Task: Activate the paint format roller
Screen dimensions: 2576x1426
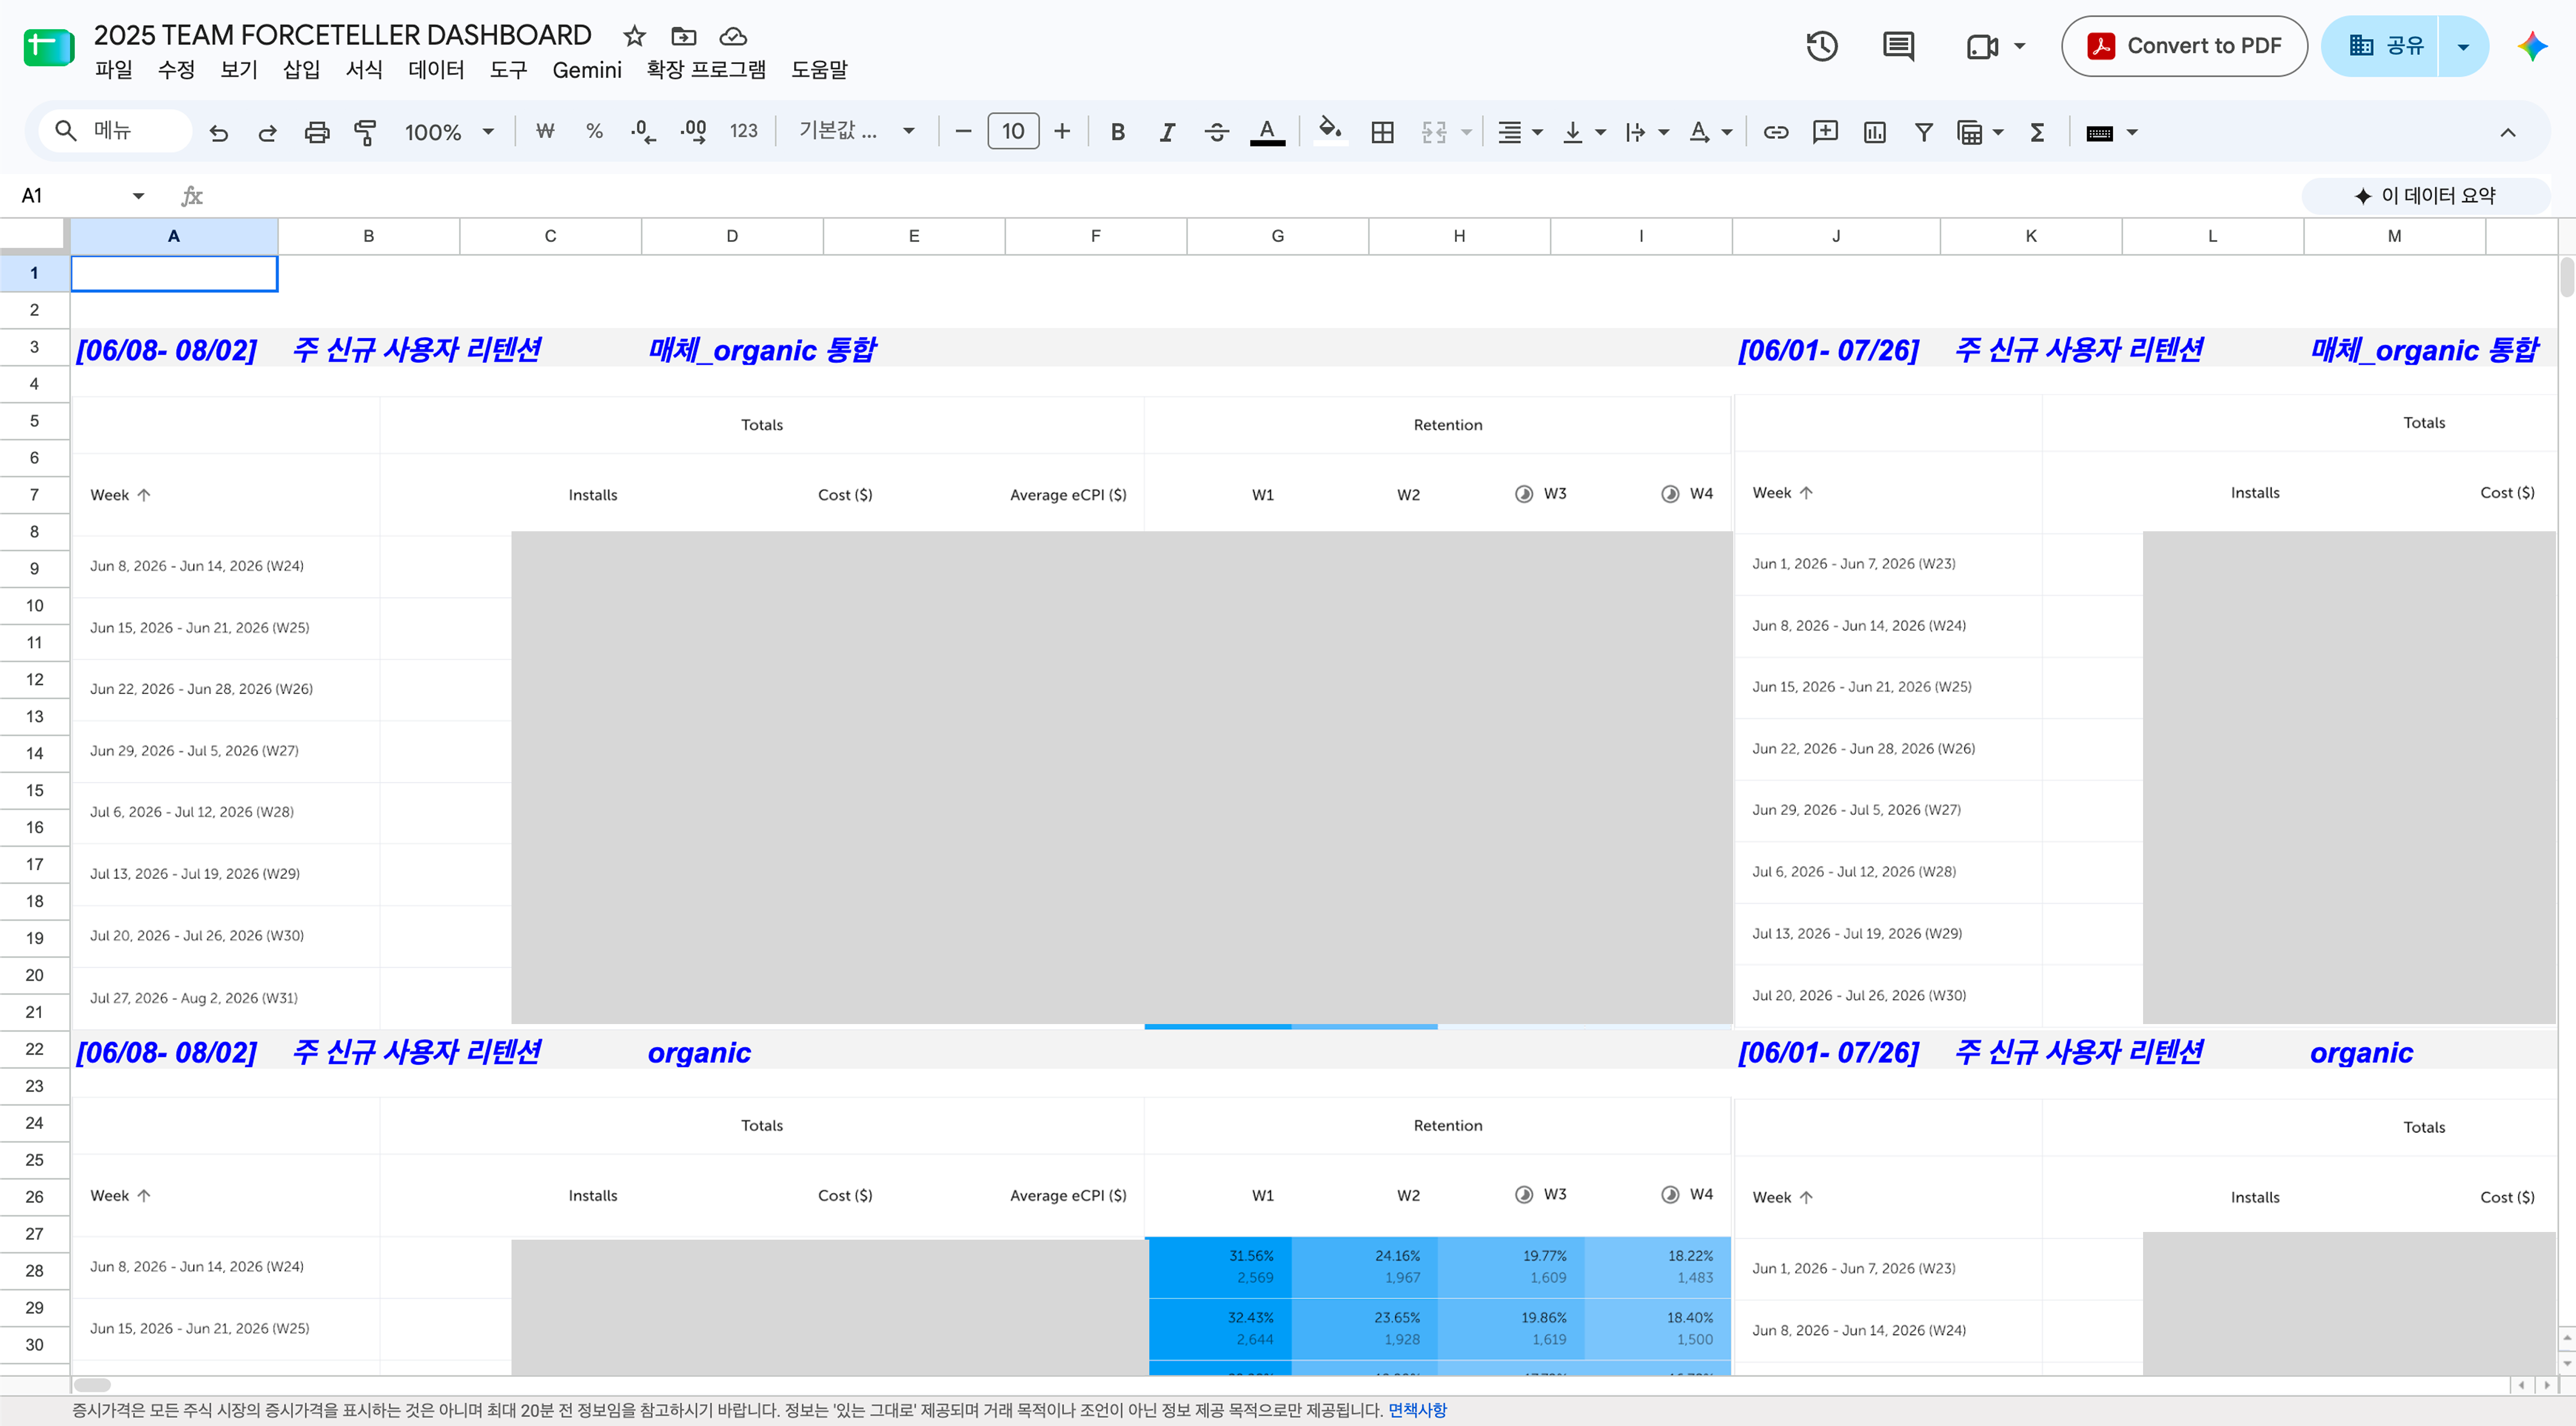Action: [366, 132]
